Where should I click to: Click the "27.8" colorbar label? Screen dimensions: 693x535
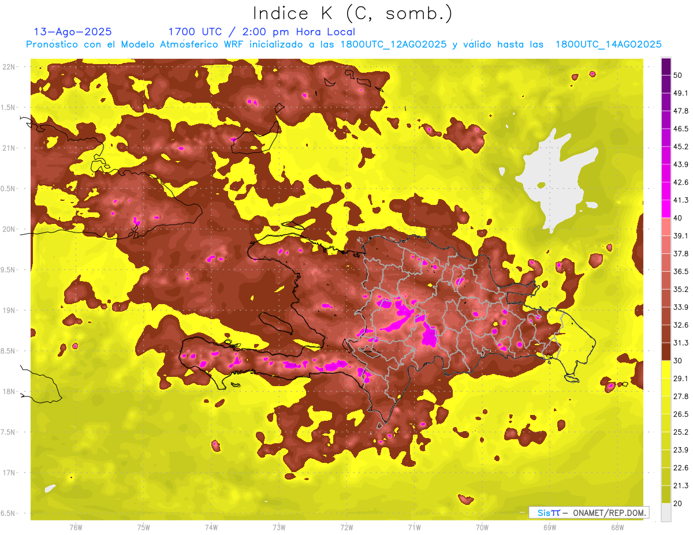[x=680, y=396]
